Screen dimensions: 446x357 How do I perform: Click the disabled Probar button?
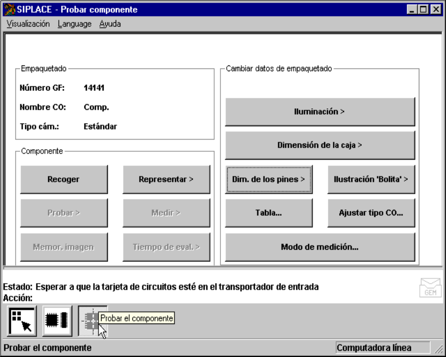coord(64,213)
